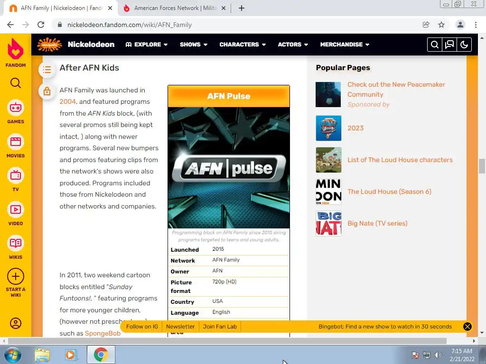This screenshot has width=486, height=364.
Task: Open the Windows Start menu
Action: [x=12, y=355]
